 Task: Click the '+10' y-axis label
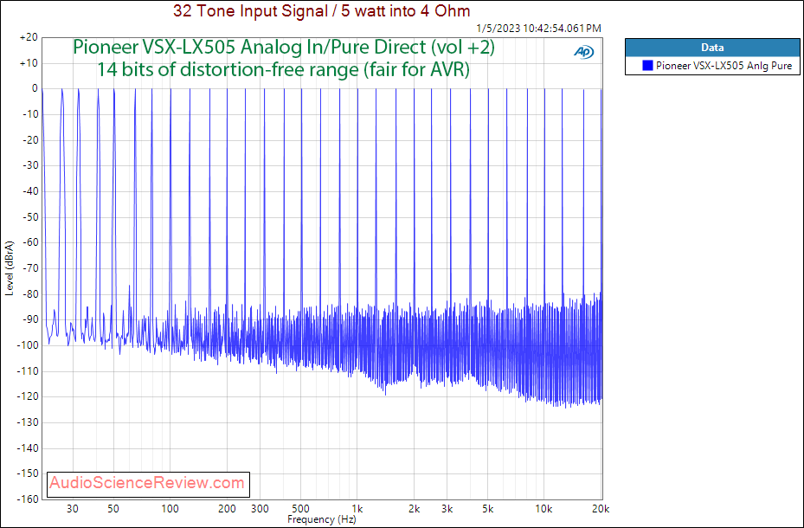pos(29,63)
